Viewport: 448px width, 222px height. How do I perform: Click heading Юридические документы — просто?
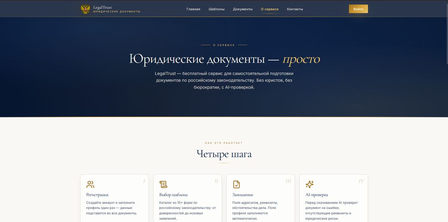click(x=224, y=59)
